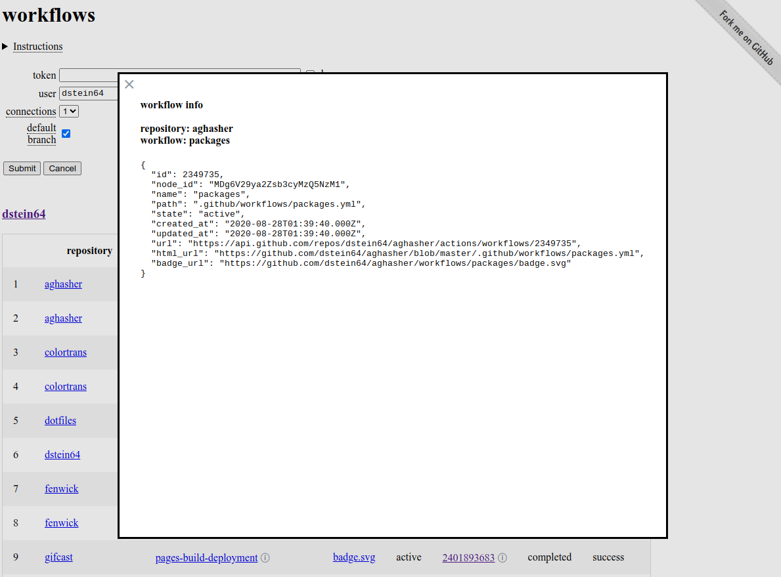Click the info icon beside pages-build-deployment
Viewport: 781px width, 577px height.
[x=265, y=557]
